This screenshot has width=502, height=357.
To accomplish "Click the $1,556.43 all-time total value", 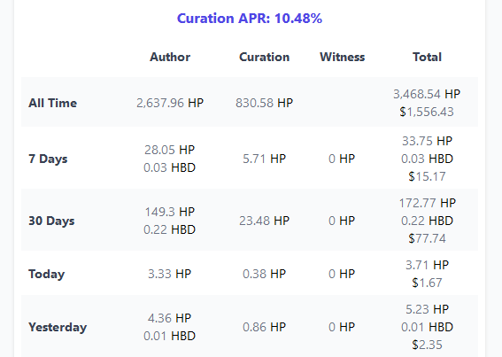I will (x=427, y=112).
